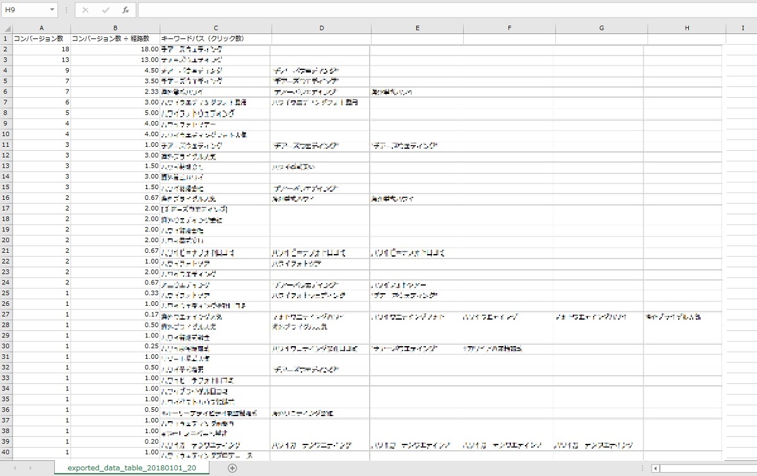Select column B header

(115, 28)
